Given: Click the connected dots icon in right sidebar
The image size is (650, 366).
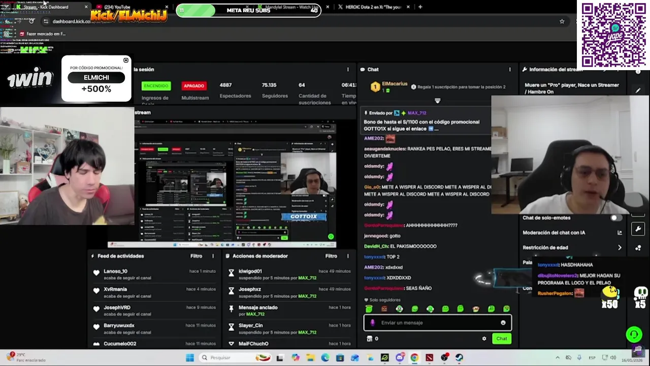Looking at the screenshot, I should (x=638, y=248).
